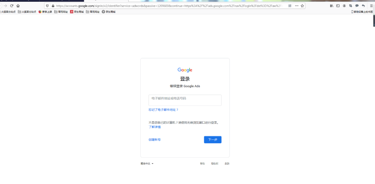This screenshot has height=184, width=375.
Task: Go to the browser home page
Action: tap(18, 6)
